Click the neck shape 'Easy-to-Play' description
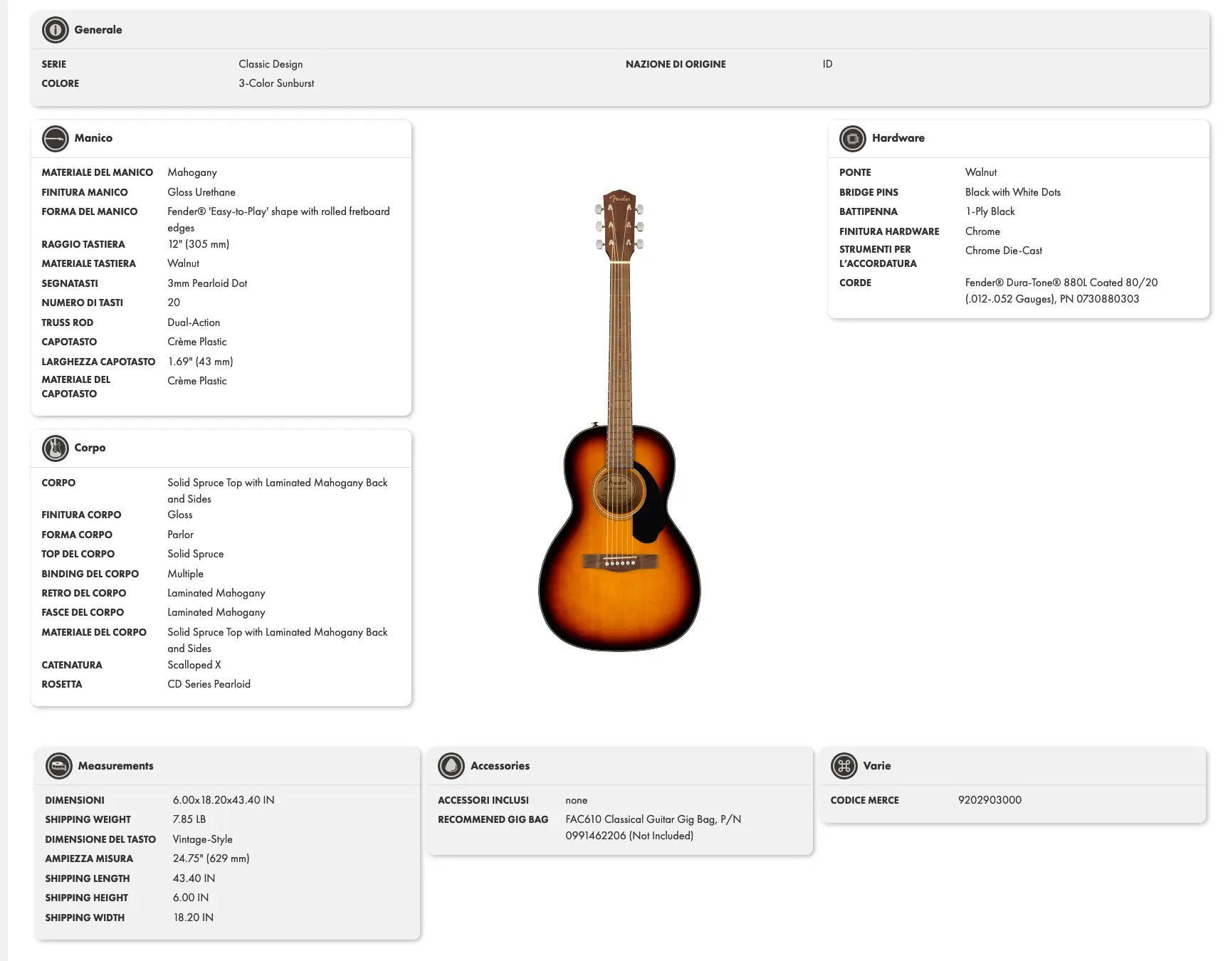The width and height of the screenshot is (1228, 961). (x=278, y=219)
